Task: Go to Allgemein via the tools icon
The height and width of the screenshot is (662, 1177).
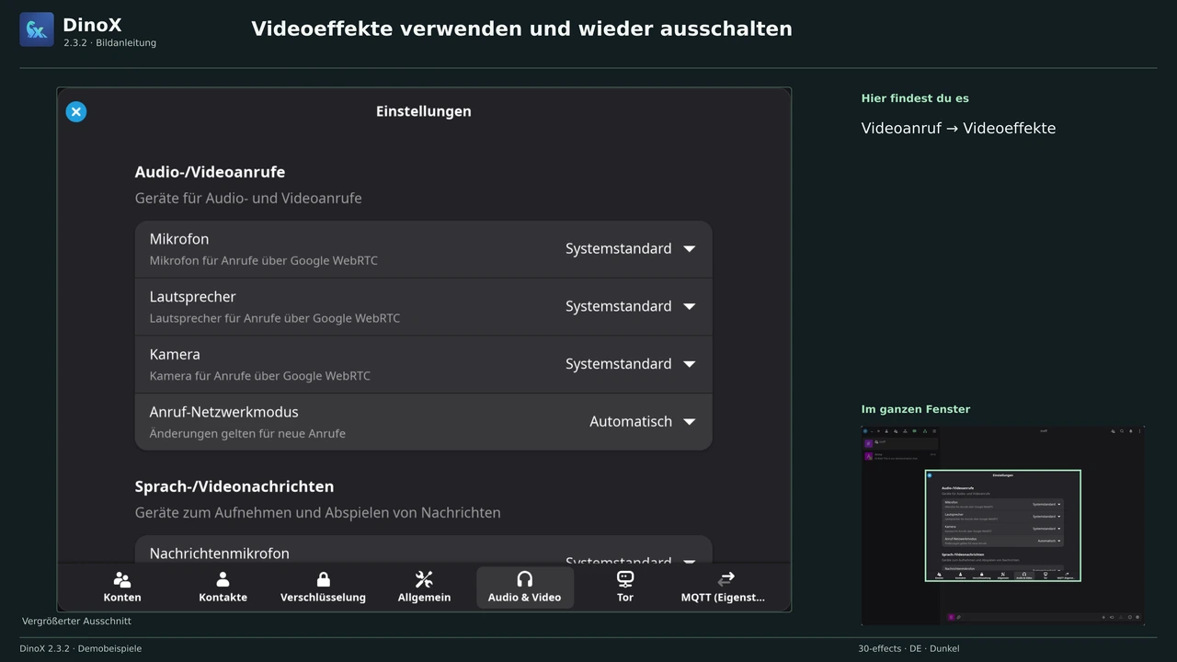Action: [424, 588]
